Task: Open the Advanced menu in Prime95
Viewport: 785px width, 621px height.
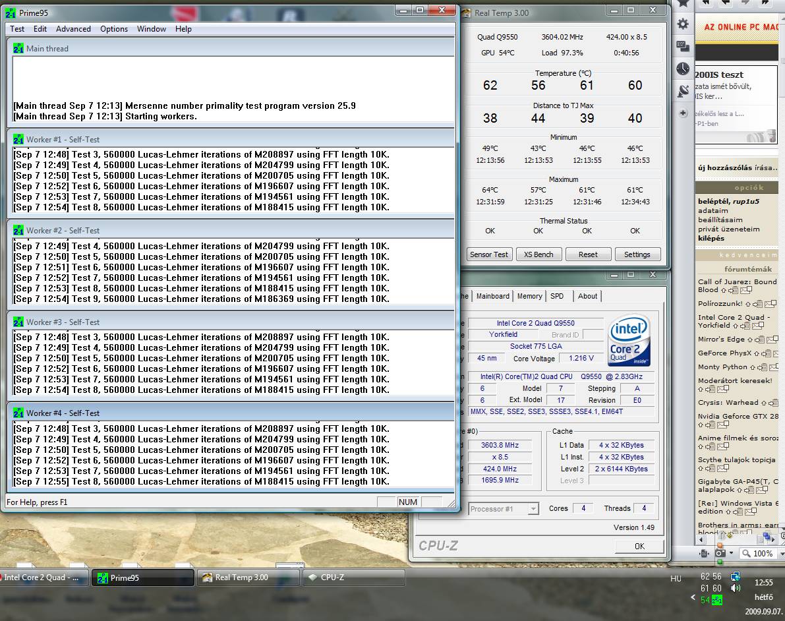Action: click(73, 29)
